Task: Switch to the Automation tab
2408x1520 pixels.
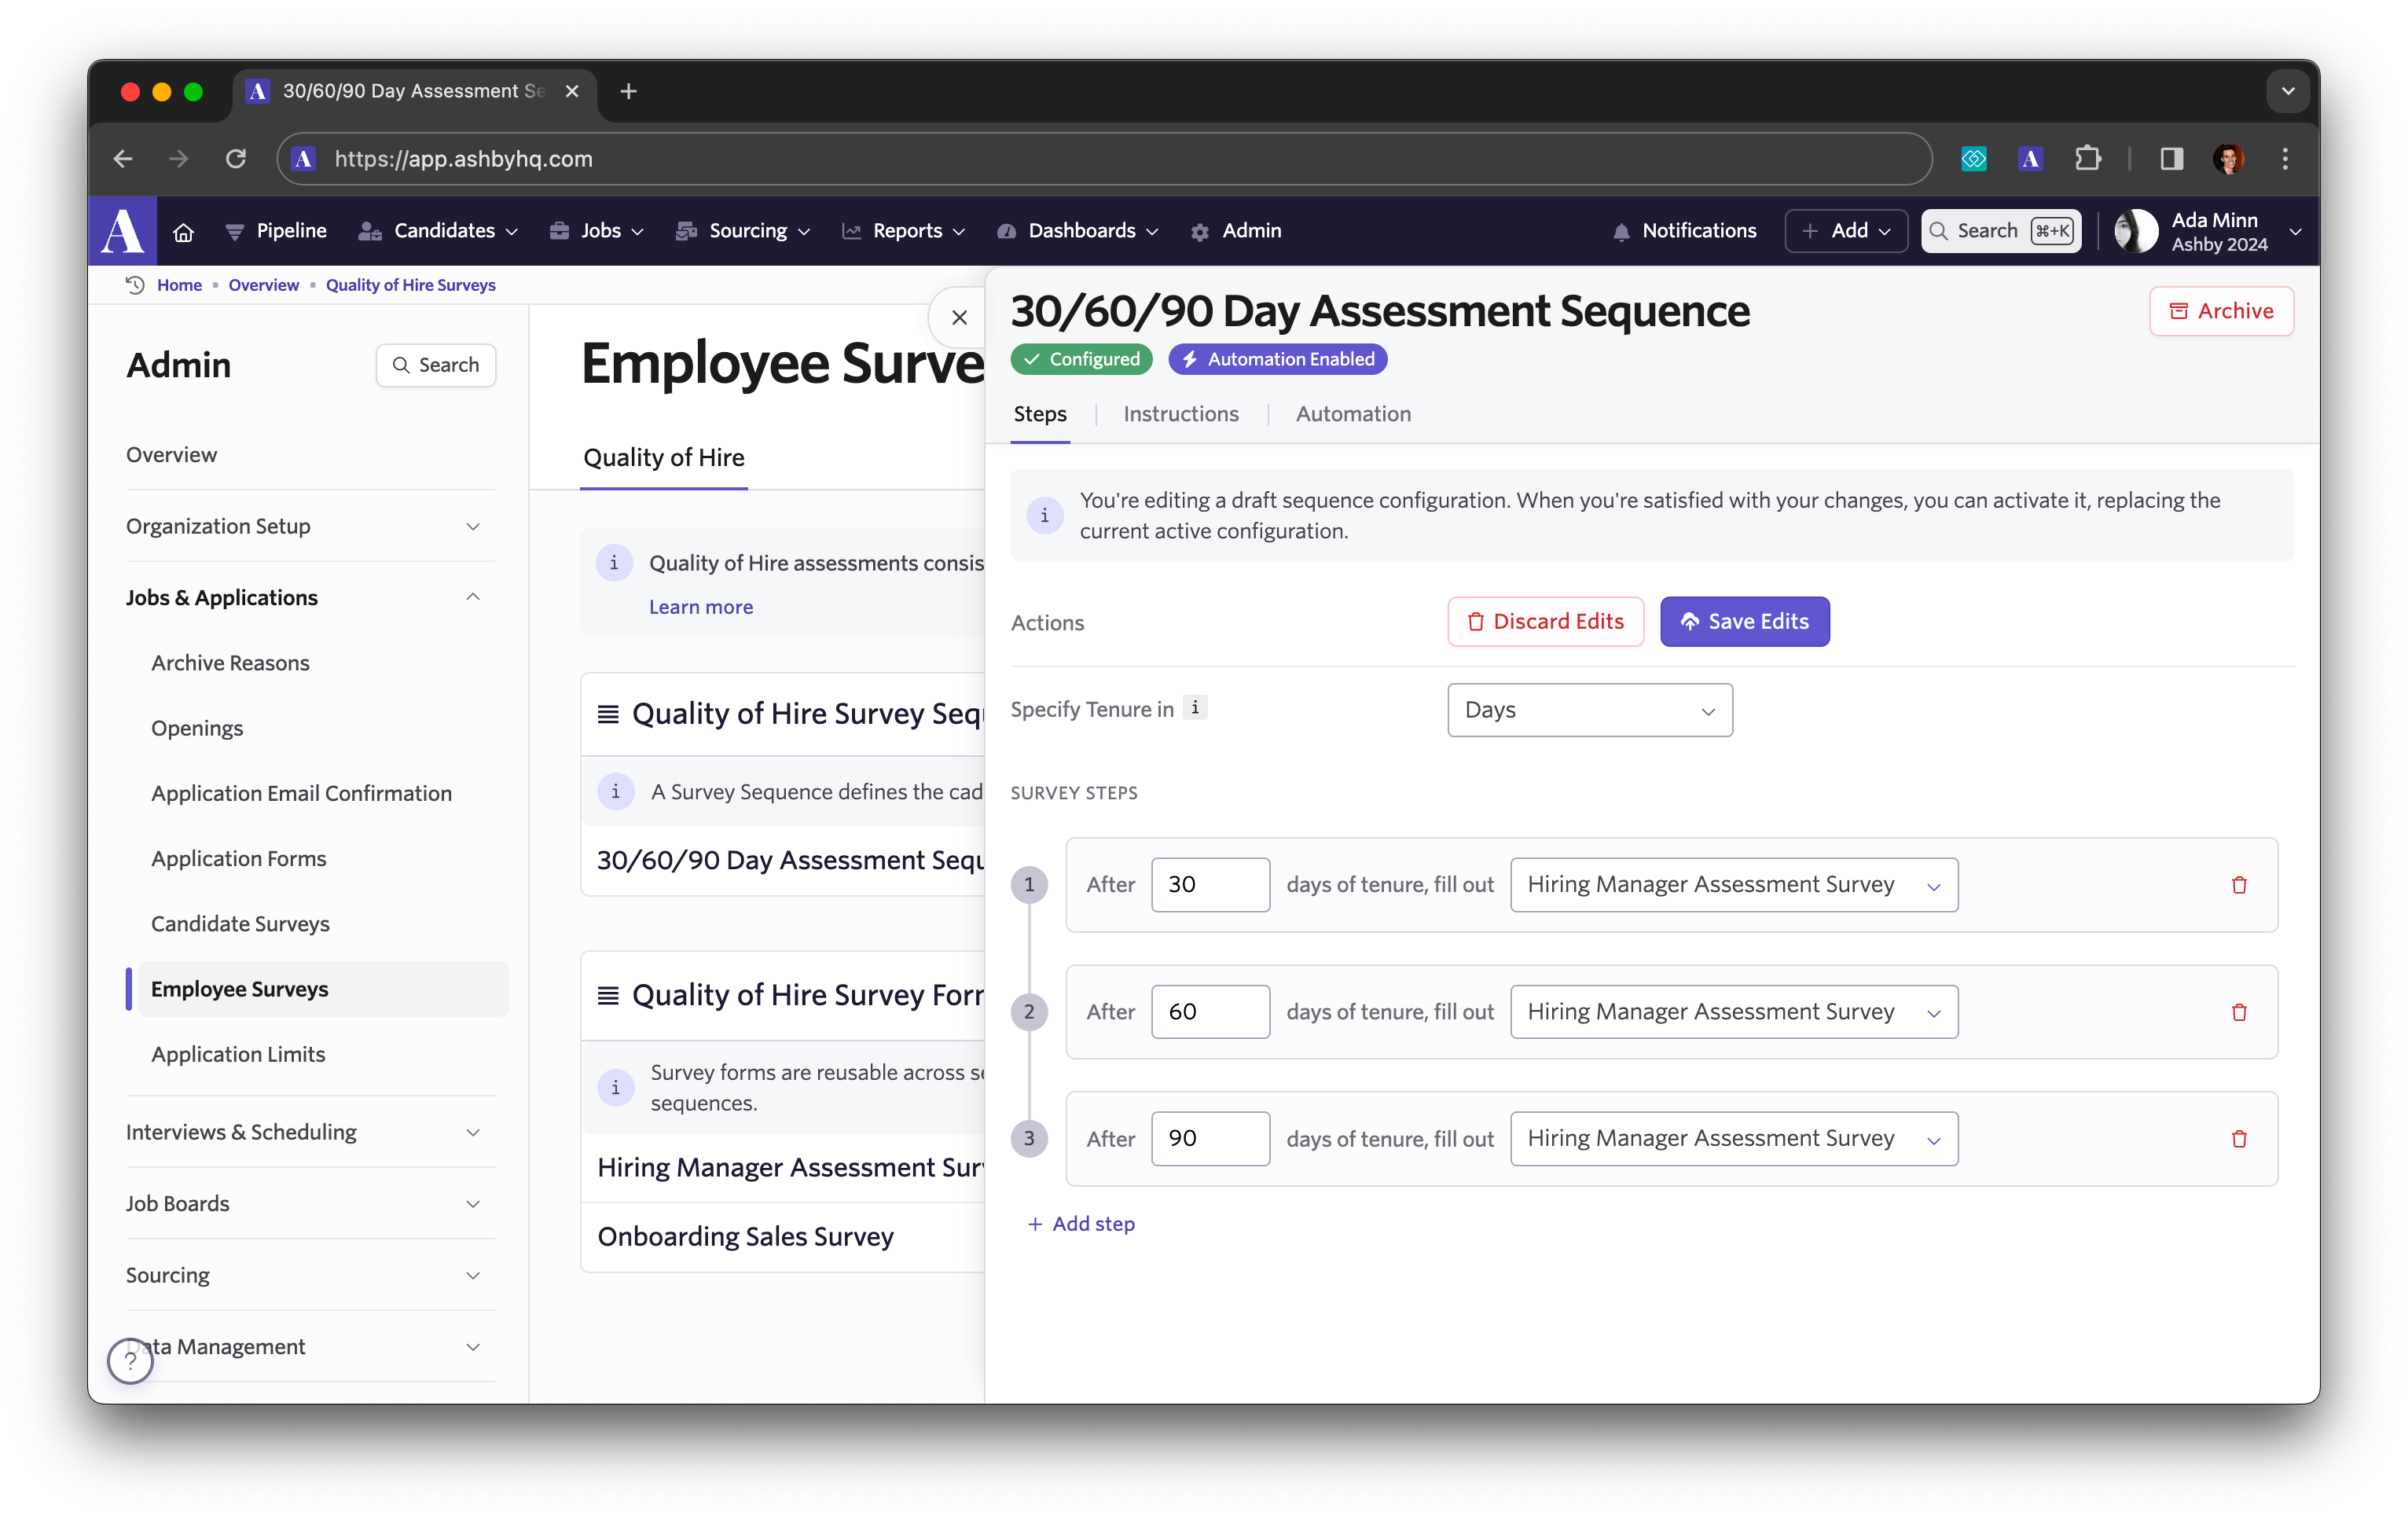Action: 1353,414
